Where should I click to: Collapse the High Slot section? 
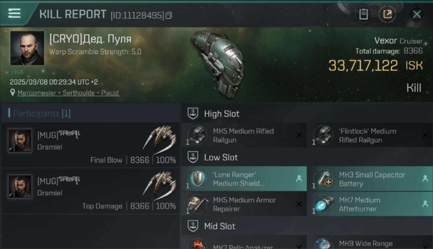[193, 114]
